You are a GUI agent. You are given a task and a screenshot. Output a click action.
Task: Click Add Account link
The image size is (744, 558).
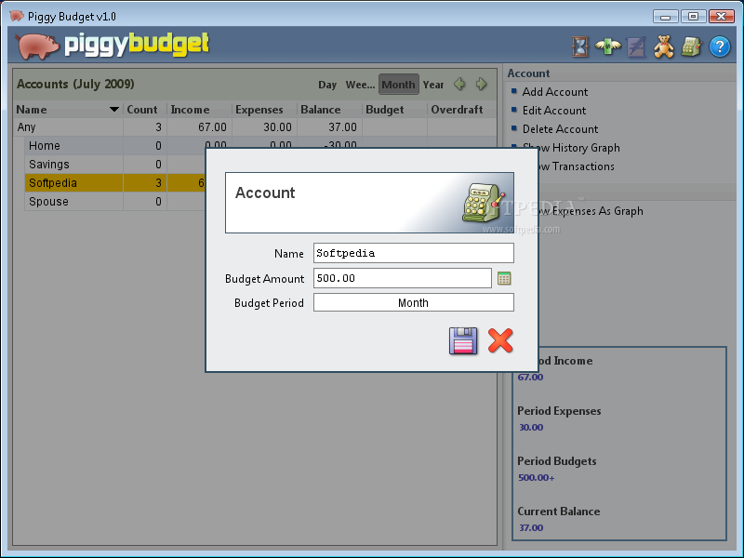click(x=554, y=91)
